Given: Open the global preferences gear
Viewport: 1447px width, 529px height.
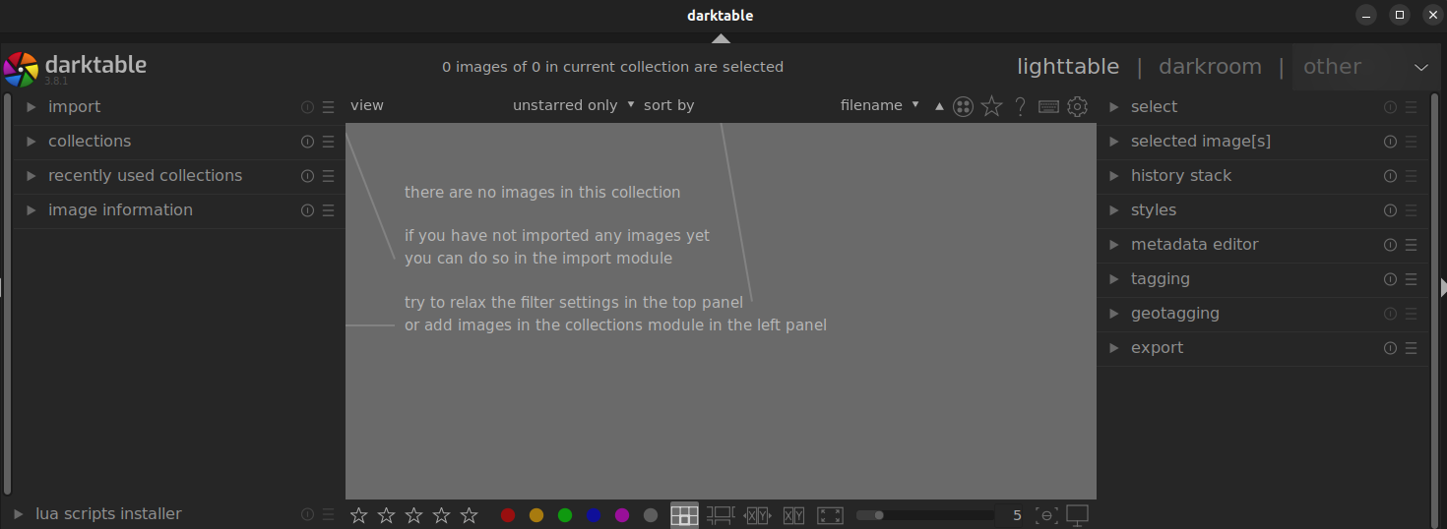Looking at the screenshot, I should pyautogui.click(x=1078, y=106).
